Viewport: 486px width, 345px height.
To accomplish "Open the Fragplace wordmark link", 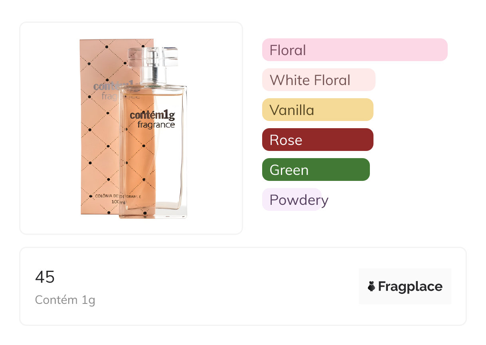I will tap(410, 286).
